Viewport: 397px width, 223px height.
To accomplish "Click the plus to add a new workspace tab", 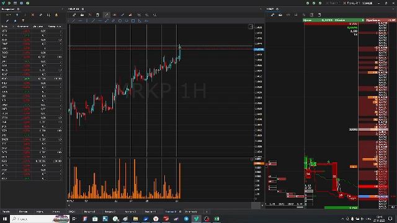I will 207,212.
